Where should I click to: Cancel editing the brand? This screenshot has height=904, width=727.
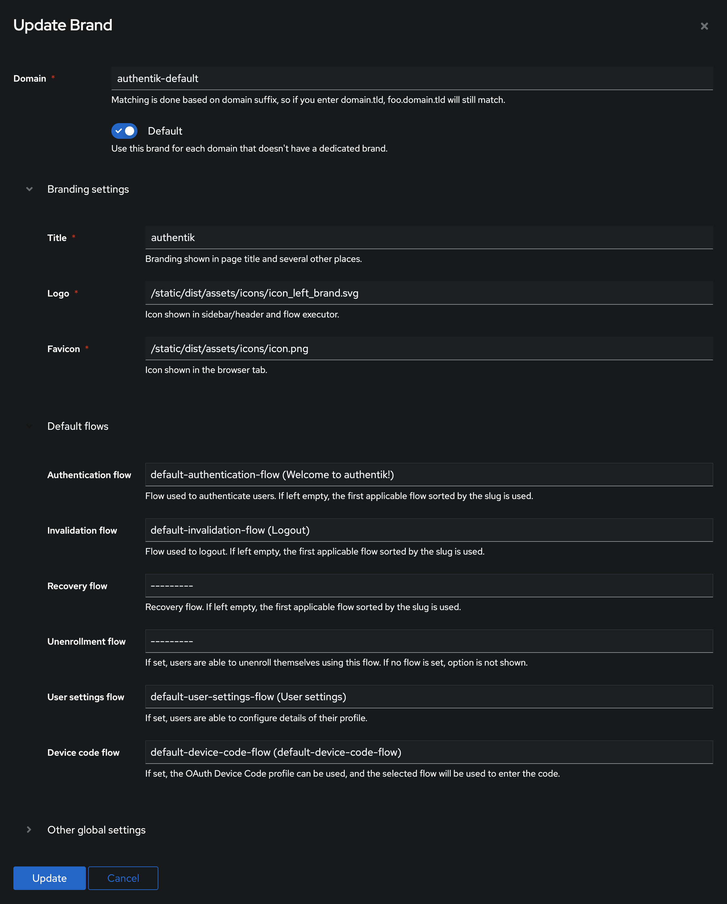[123, 878]
